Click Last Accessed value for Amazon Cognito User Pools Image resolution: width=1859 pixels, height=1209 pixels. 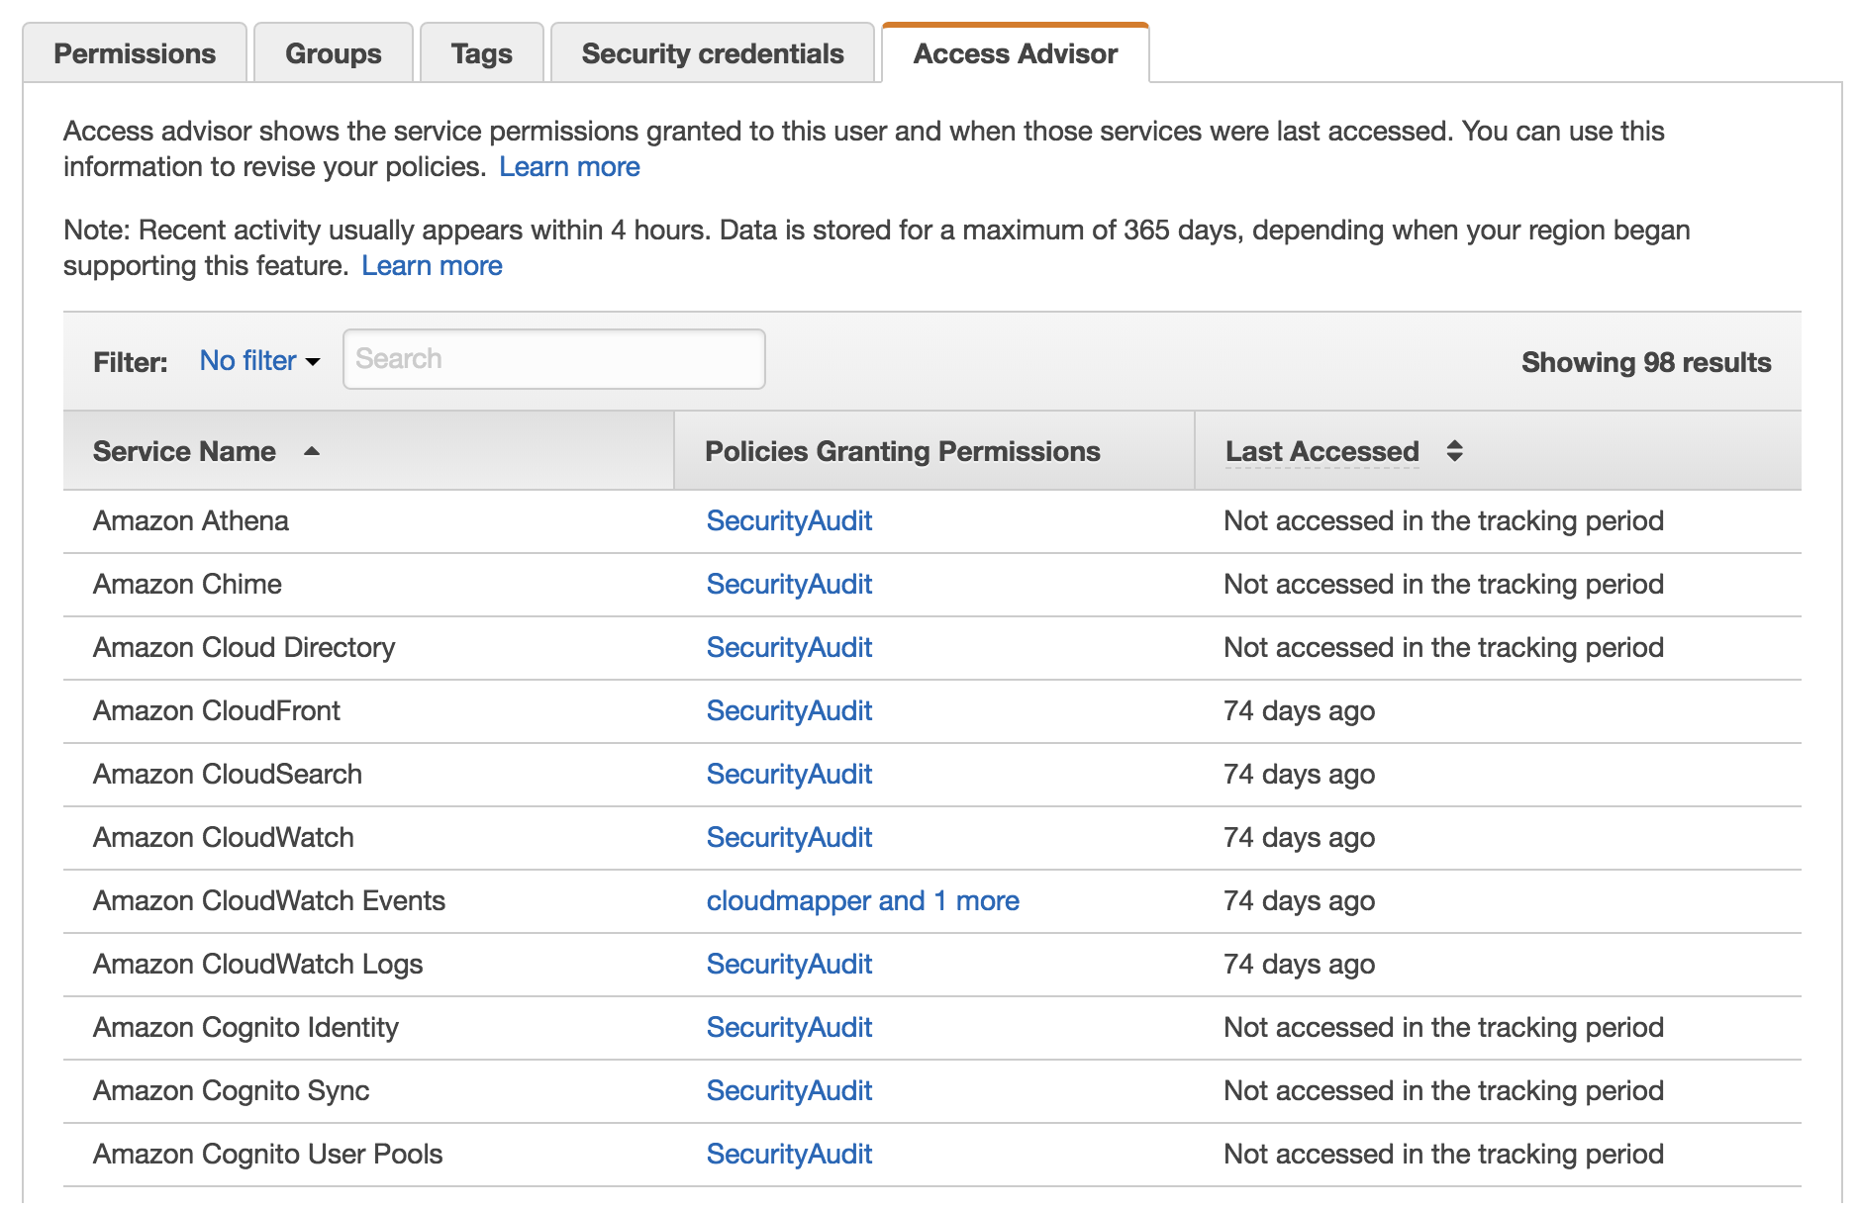point(1443,1155)
